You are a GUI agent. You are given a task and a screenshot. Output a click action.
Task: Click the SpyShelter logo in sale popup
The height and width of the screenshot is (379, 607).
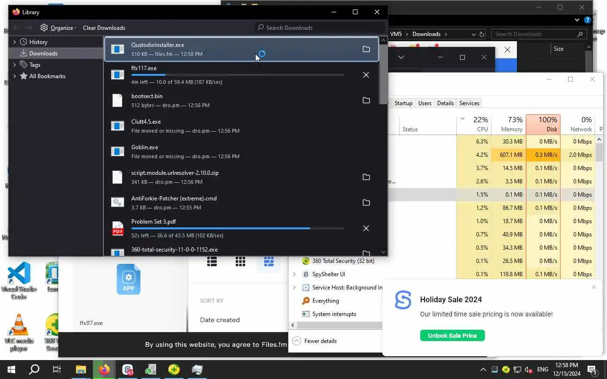tap(403, 300)
